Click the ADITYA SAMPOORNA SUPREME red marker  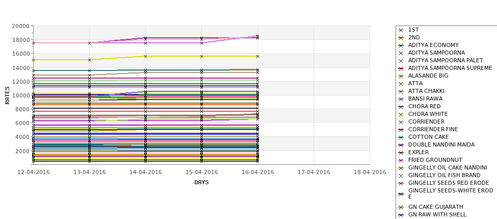pyautogui.click(x=401, y=68)
